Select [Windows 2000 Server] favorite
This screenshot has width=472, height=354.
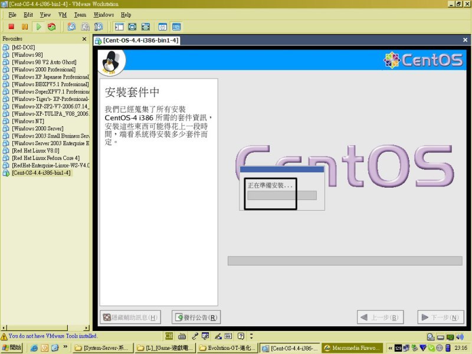click(38, 129)
